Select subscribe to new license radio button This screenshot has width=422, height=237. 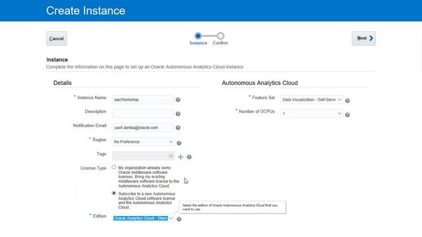click(x=114, y=193)
